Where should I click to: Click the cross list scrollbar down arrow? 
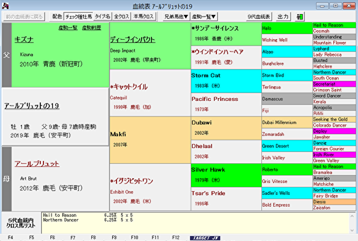point(352,230)
